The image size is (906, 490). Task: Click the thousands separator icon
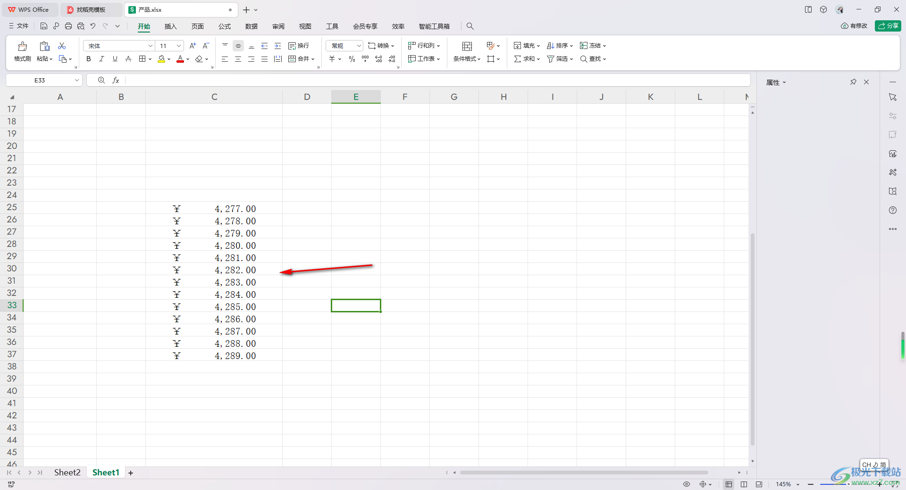[365, 59]
